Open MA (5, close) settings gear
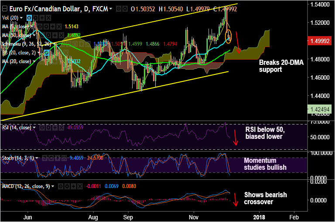 pos(46,27)
